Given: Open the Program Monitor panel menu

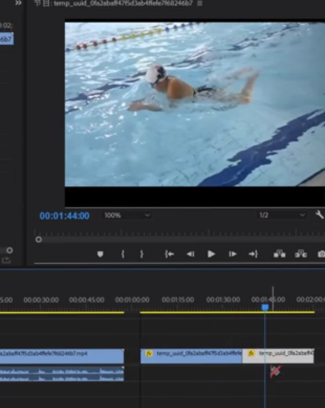Looking at the screenshot, I should [x=200, y=3].
